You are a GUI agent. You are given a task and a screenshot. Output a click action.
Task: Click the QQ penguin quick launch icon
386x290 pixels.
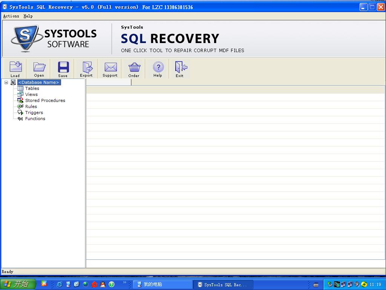click(103, 284)
